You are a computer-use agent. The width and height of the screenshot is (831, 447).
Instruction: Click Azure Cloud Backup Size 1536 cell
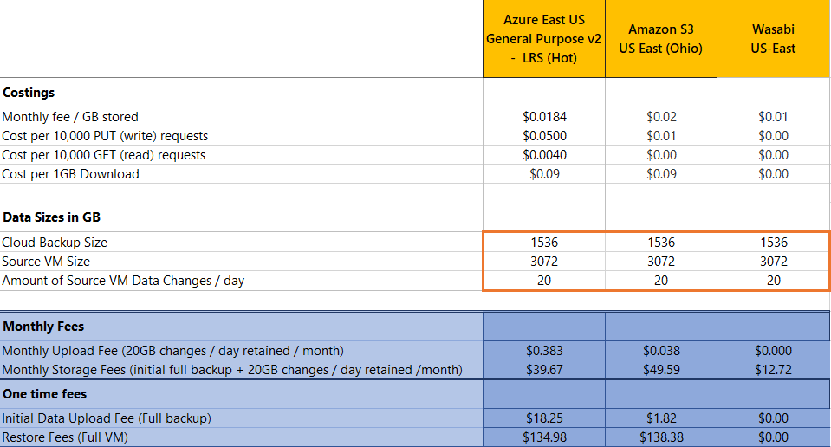pos(544,242)
